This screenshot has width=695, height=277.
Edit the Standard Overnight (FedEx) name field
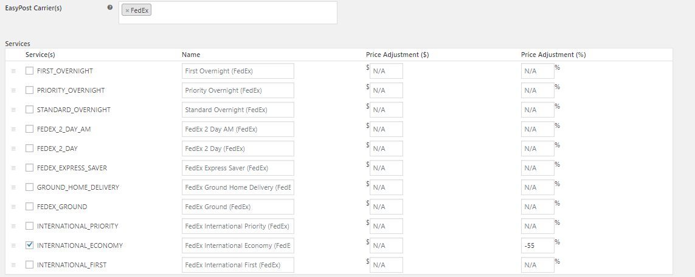[238, 110]
